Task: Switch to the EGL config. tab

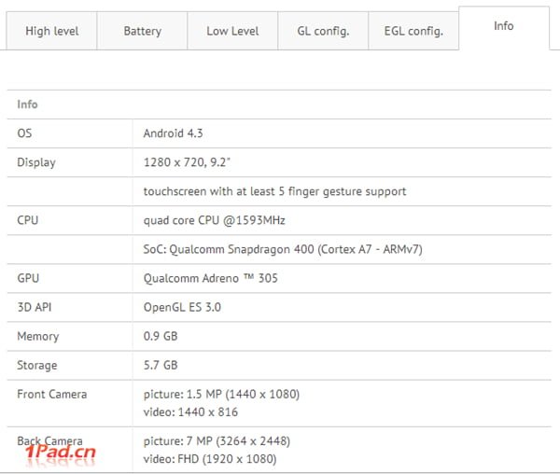Action: coord(413,31)
